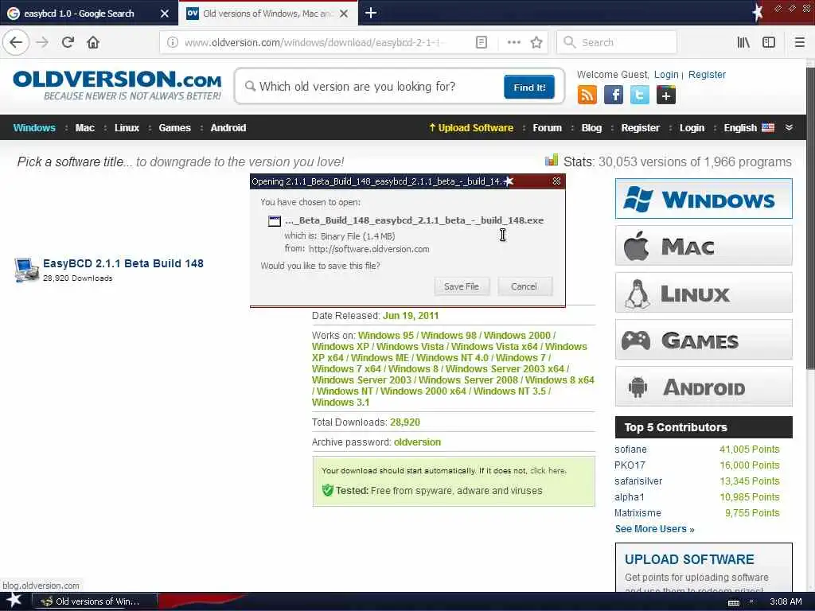The height and width of the screenshot is (611, 815).
Task: Click the EasyBCD program icon
Action: [x=26, y=270]
